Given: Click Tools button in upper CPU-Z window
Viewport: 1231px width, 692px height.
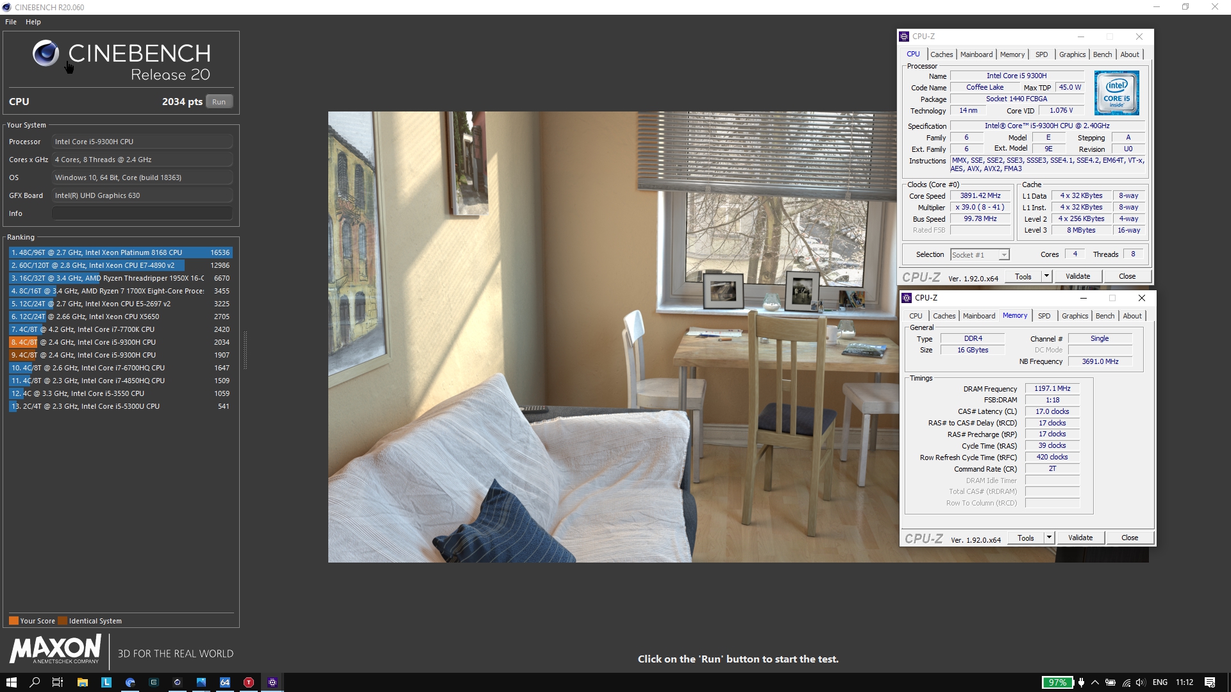Looking at the screenshot, I should pyautogui.click(x=1023, y=276).
